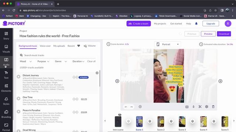
Task: Open transition icon between Intro scene and Scene 1
Action: click(x=128, y=121)
